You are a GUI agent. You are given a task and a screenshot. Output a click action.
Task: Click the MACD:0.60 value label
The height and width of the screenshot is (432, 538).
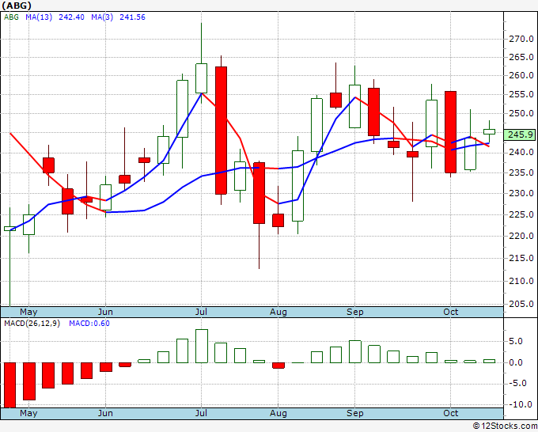[x=89, y=324]
